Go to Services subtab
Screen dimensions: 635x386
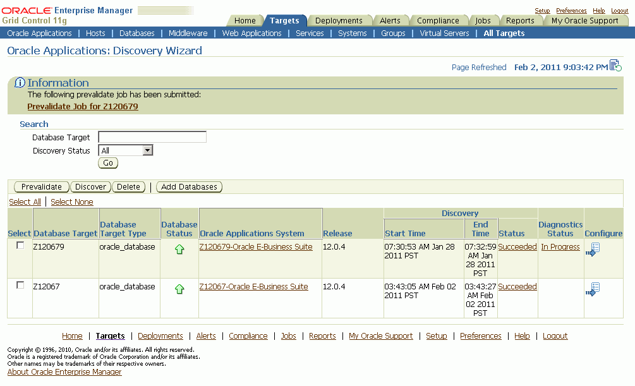point(310,33)
